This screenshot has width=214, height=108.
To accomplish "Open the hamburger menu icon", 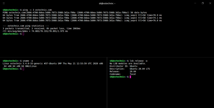I will click(x=4, y=3).
